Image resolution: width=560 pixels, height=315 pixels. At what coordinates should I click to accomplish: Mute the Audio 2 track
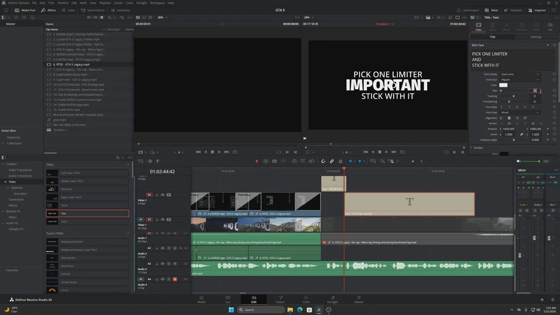coord(175,248)
